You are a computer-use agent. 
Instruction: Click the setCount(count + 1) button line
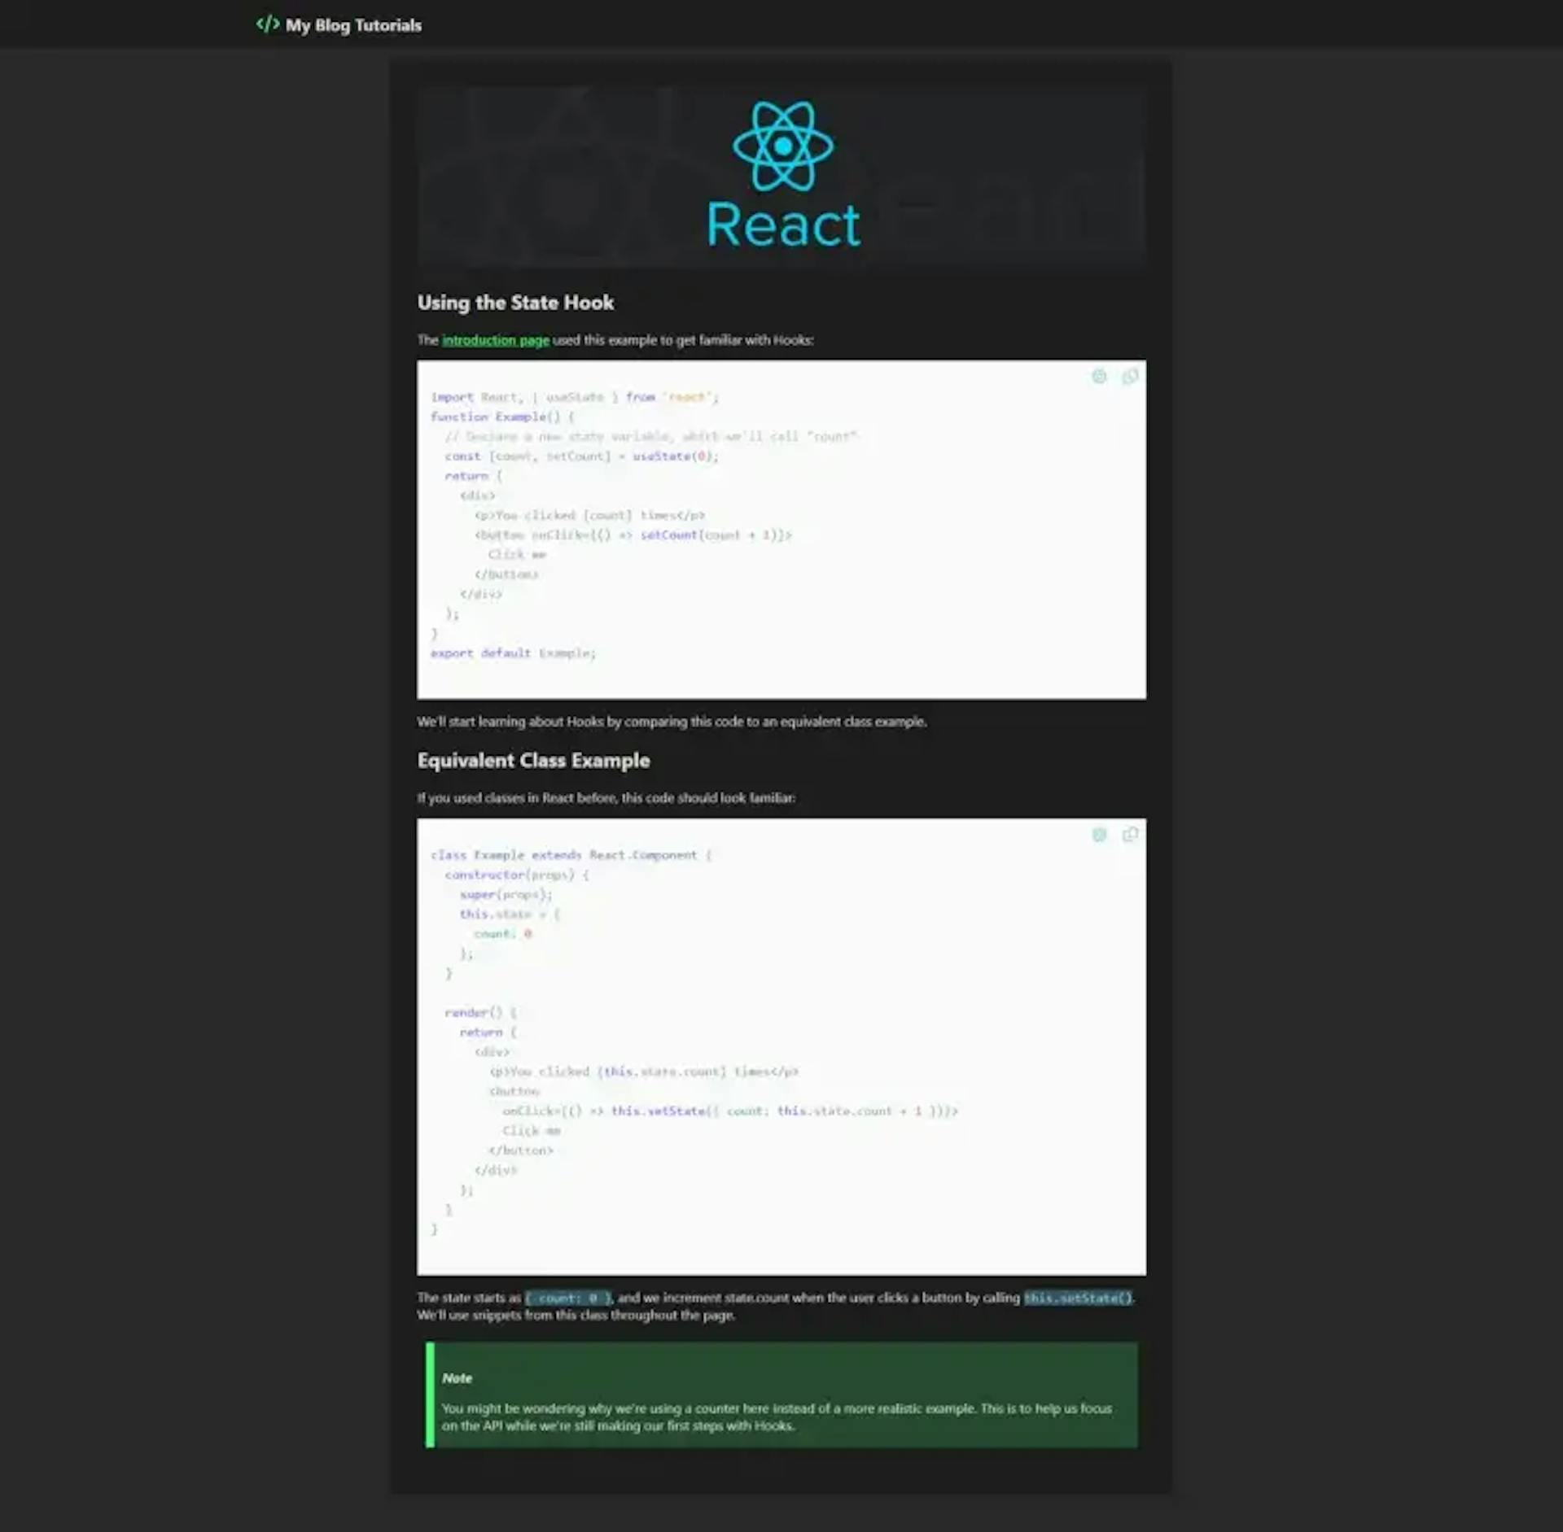point(633,535)
